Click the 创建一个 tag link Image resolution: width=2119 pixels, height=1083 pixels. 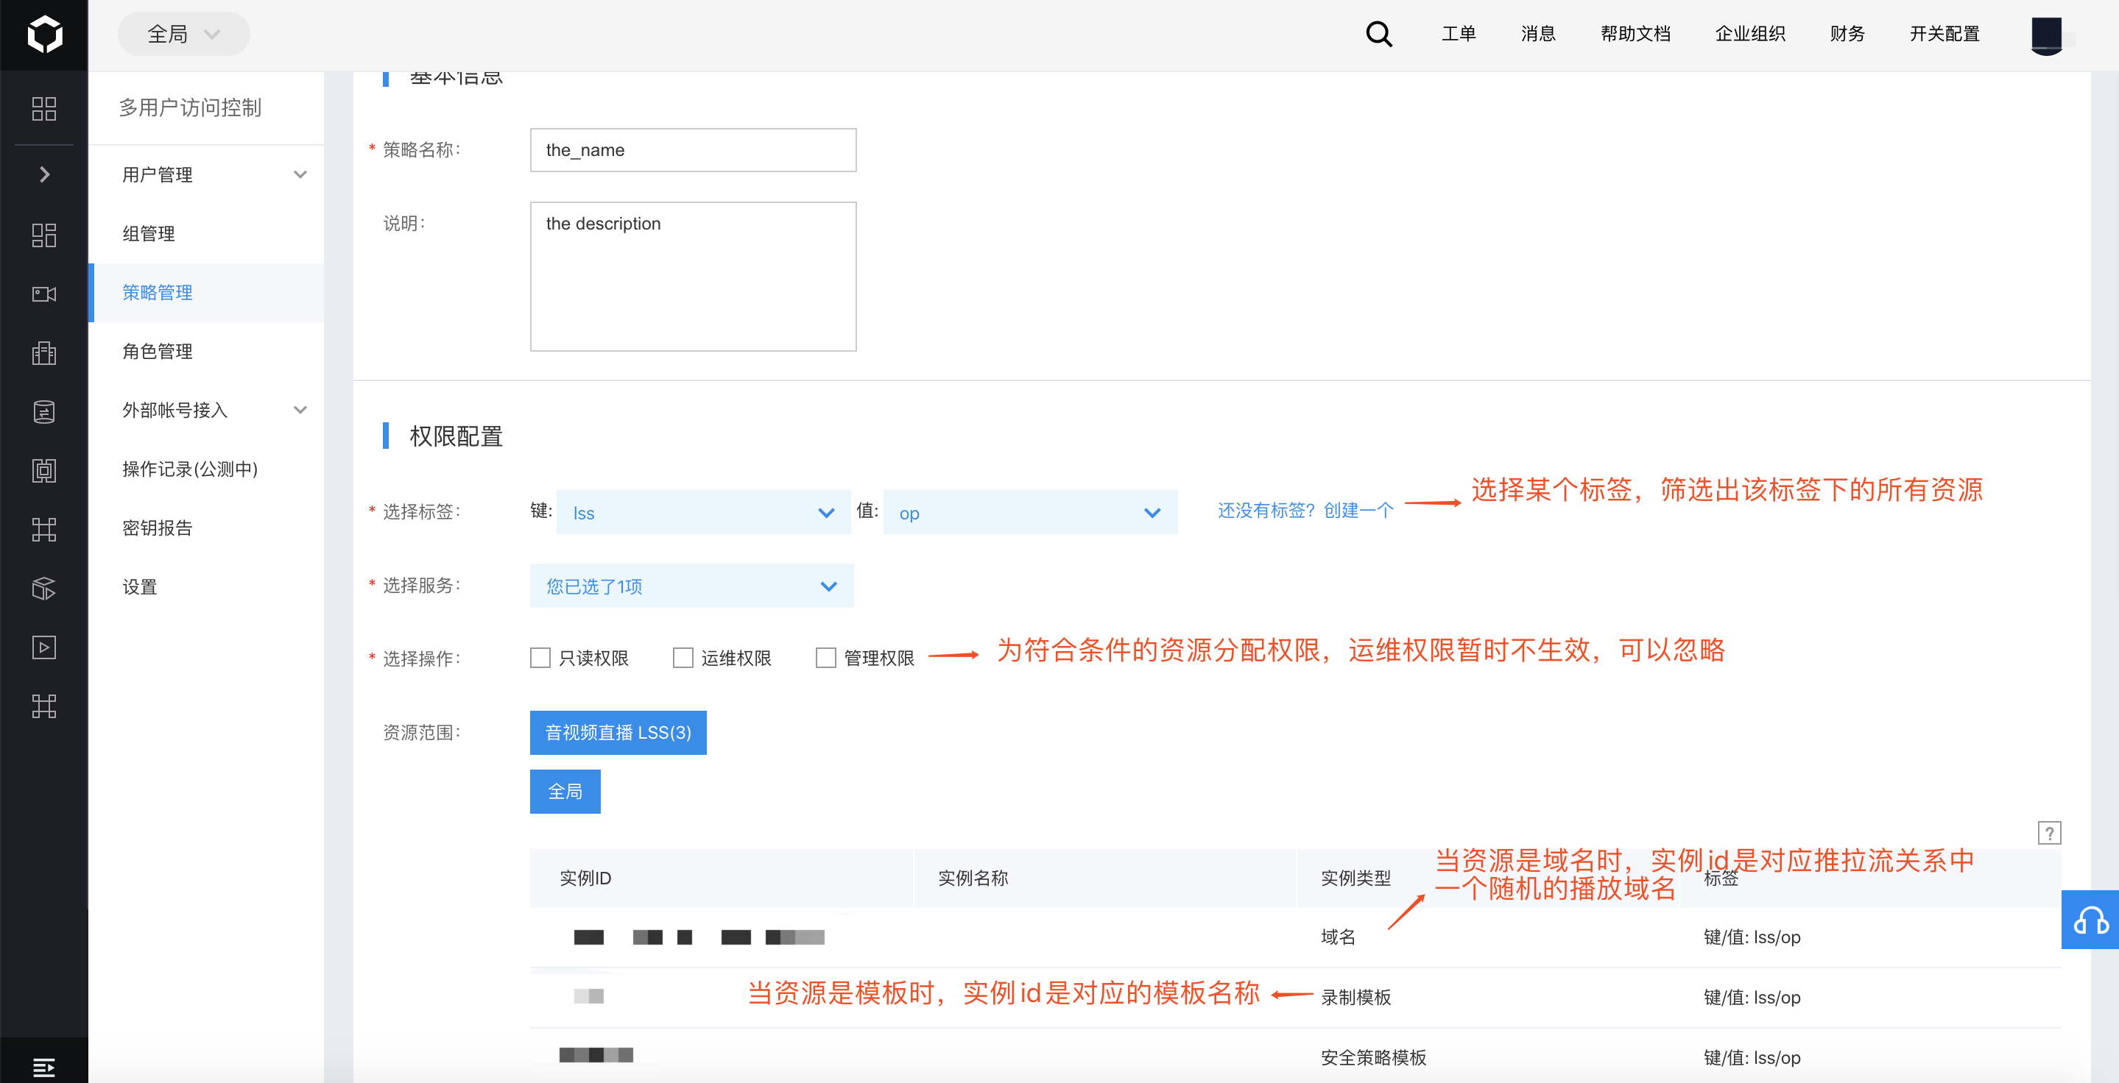[1358, 511]
